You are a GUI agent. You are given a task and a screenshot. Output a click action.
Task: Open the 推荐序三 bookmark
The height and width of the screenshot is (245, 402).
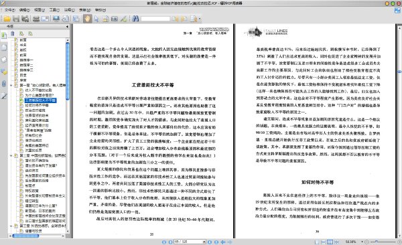pyautogui.click(x=26, y=70)
